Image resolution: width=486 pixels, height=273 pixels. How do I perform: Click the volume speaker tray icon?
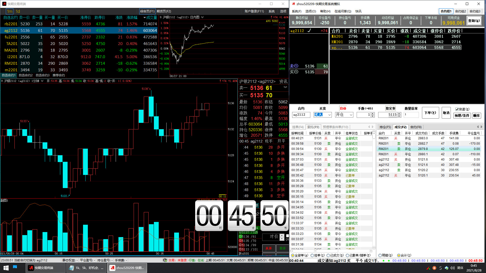pos(453,268)
